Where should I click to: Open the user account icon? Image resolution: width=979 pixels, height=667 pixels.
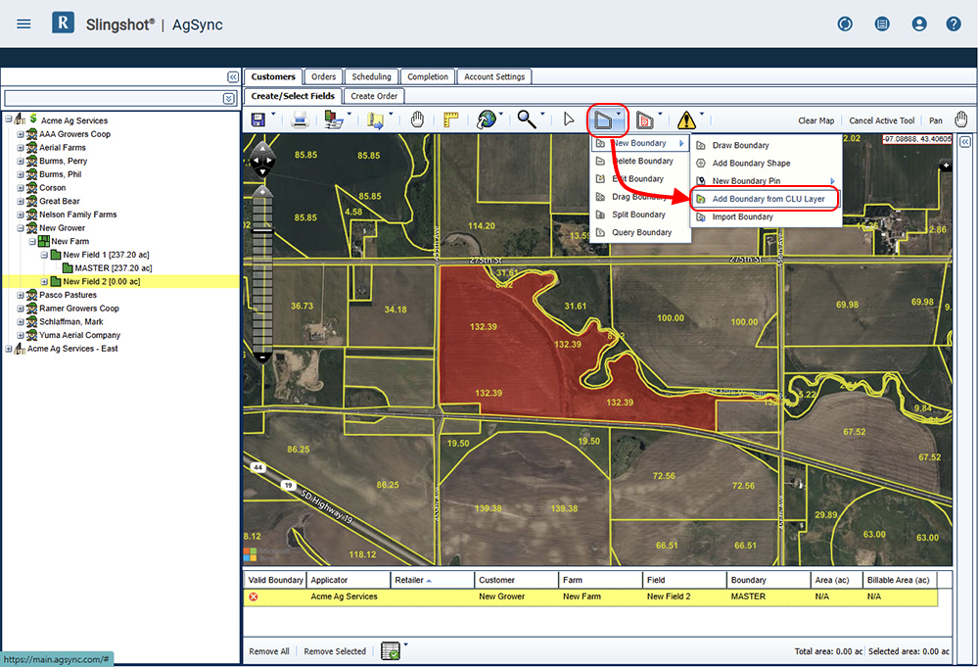(x=919, y=24)
